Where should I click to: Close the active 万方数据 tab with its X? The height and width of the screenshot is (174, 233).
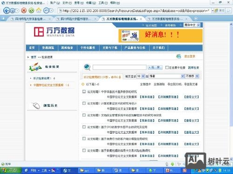pyautogui.click(x=141, y=19)
